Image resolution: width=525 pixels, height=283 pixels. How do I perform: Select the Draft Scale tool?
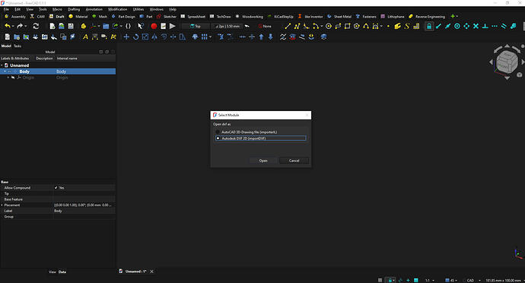tap(145, 37)
